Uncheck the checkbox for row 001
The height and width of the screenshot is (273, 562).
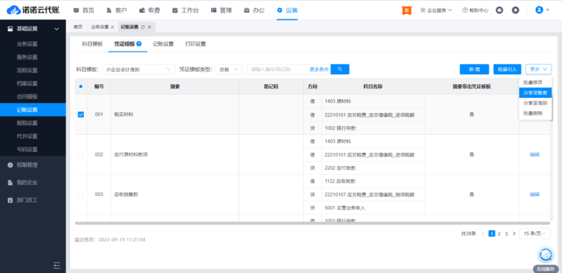80,115
